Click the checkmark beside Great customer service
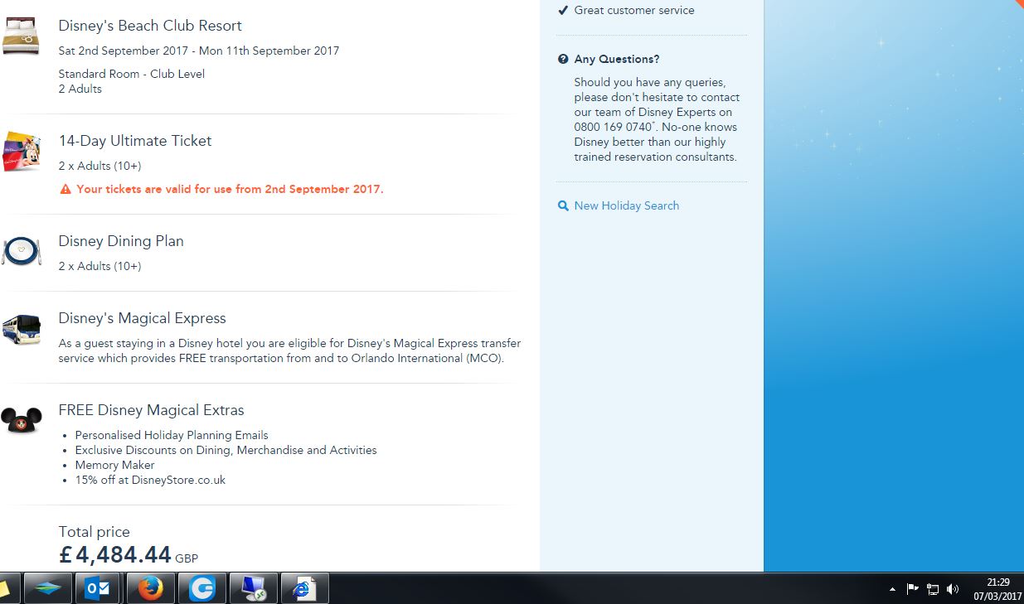Screen dimensions: 1024x604 563,10
